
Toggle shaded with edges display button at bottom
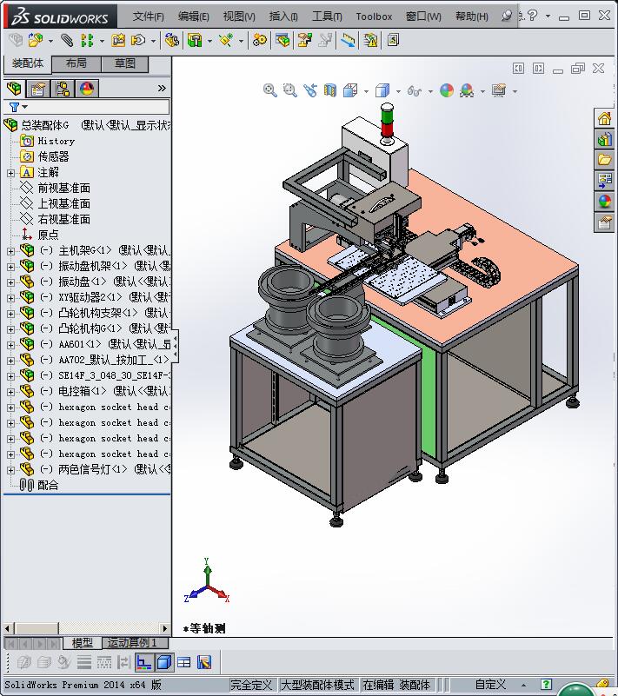tap(164, 663)
